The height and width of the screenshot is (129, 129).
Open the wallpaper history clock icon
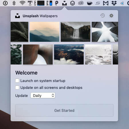(103, 15)
